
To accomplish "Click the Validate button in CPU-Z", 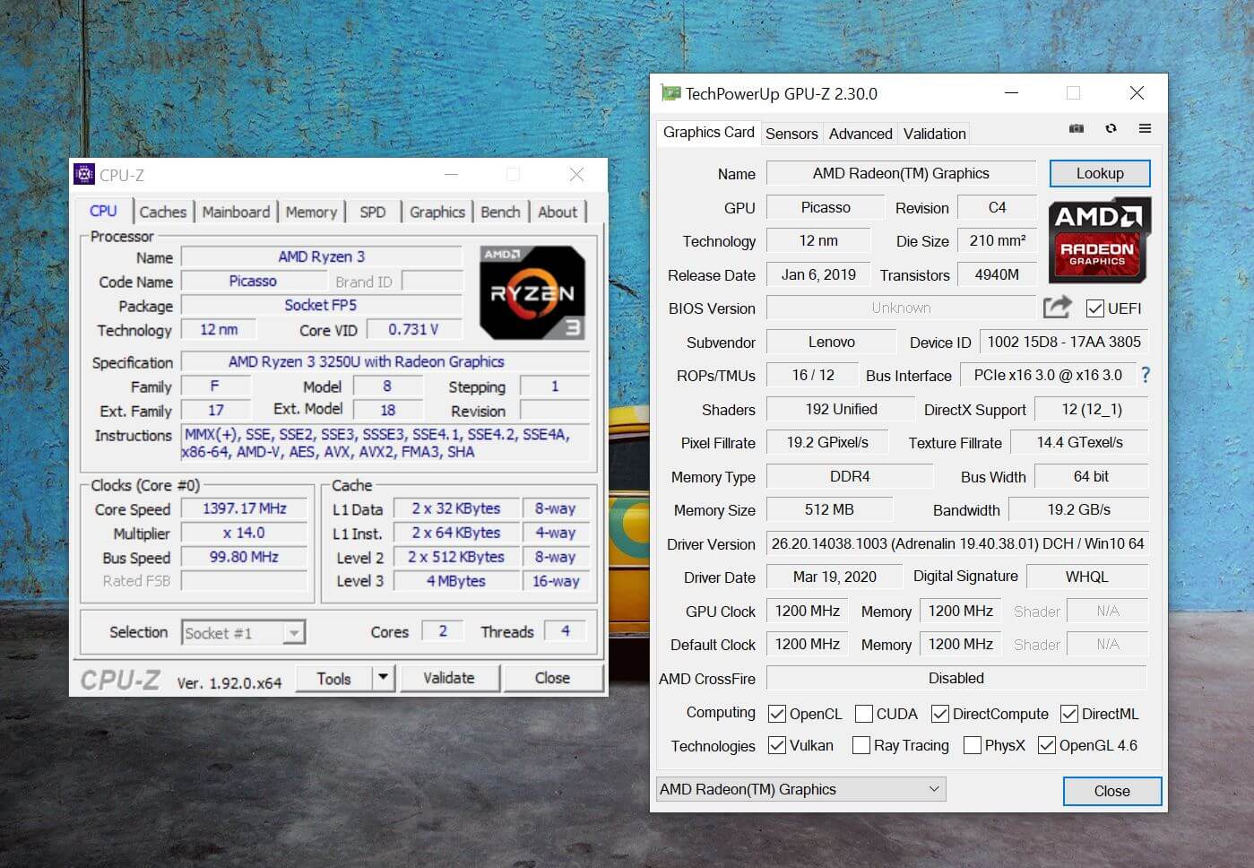I will pos(449,678).
